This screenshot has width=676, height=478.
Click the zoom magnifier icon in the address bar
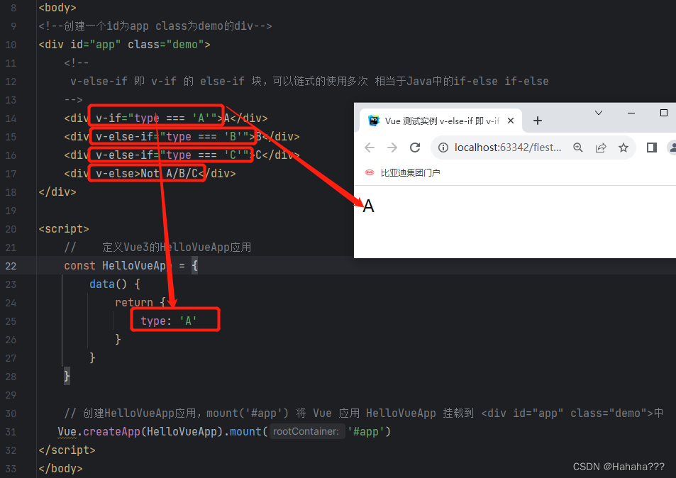pos(577,148)
